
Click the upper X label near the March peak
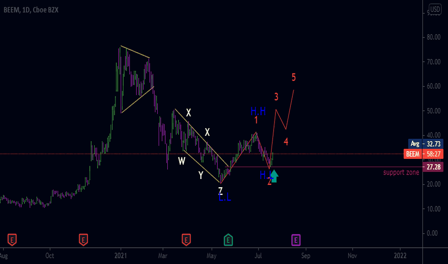pos(188,112)
